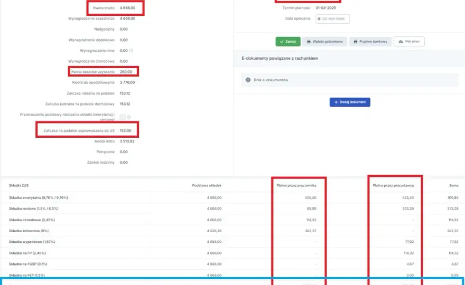Click the Kwota kosztów uzyskania value 250,00
This screenshot has width=465, height=285.
pos(126,72)
